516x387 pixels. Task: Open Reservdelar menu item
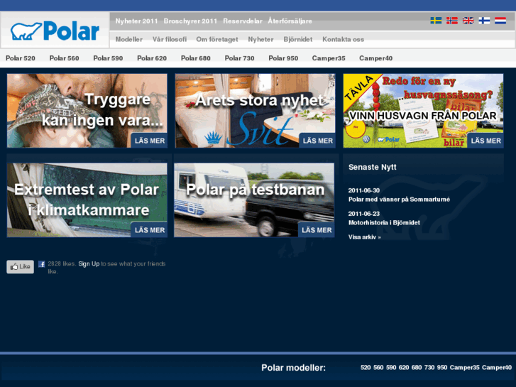tap(243, 21)
